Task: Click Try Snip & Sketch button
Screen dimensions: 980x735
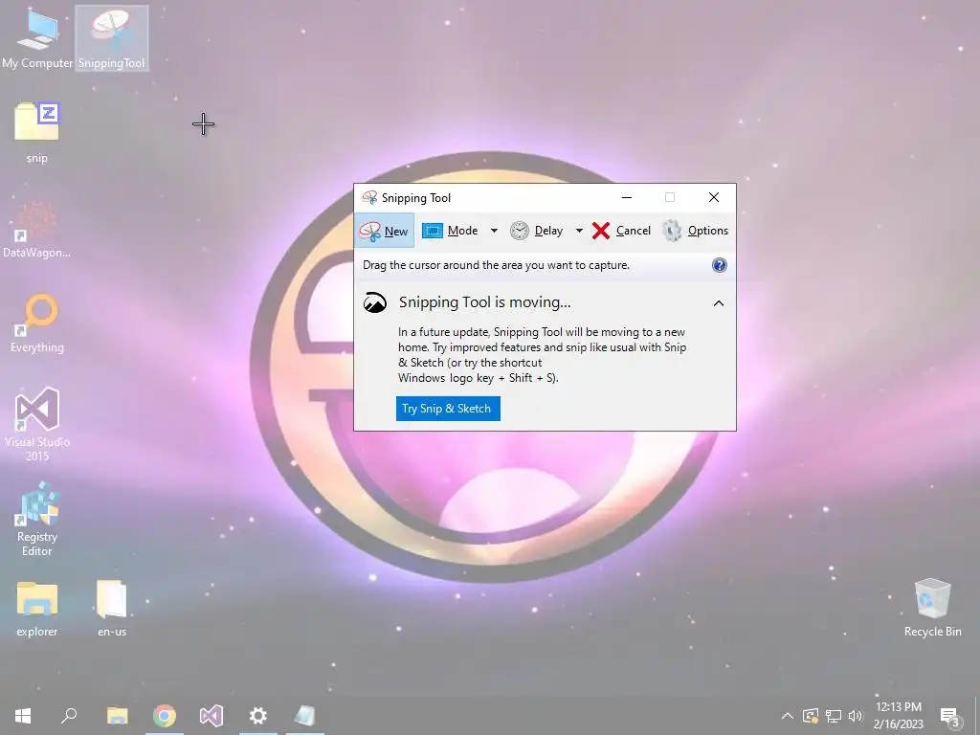Action: pyautogui.click(x=448, y=409)
